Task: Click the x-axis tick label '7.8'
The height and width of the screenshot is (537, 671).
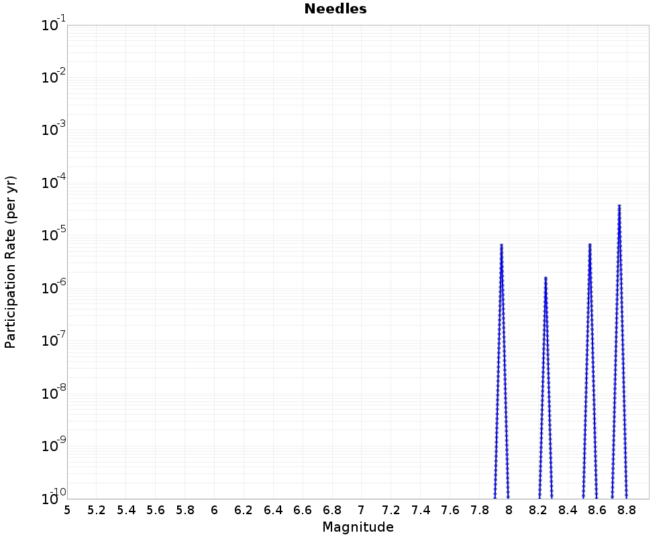Action: pos(480,510)
